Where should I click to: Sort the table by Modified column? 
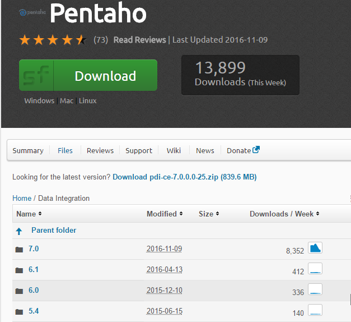165,214
